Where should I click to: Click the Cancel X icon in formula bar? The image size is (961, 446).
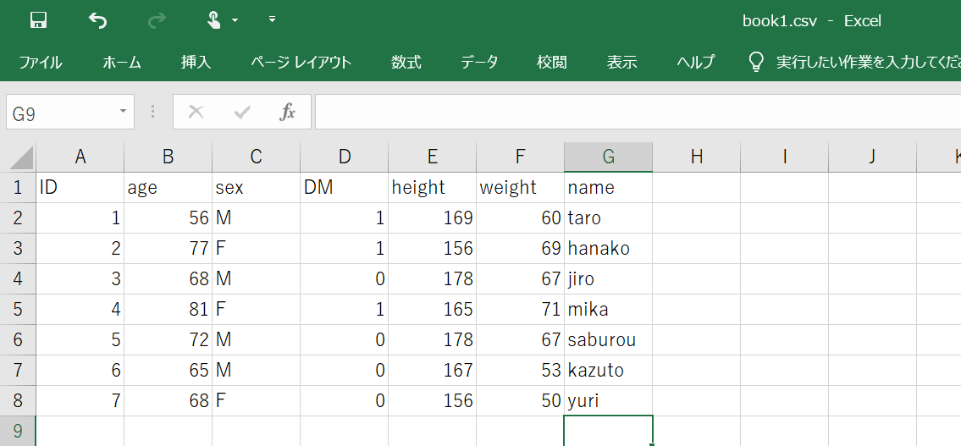[196, 112]
